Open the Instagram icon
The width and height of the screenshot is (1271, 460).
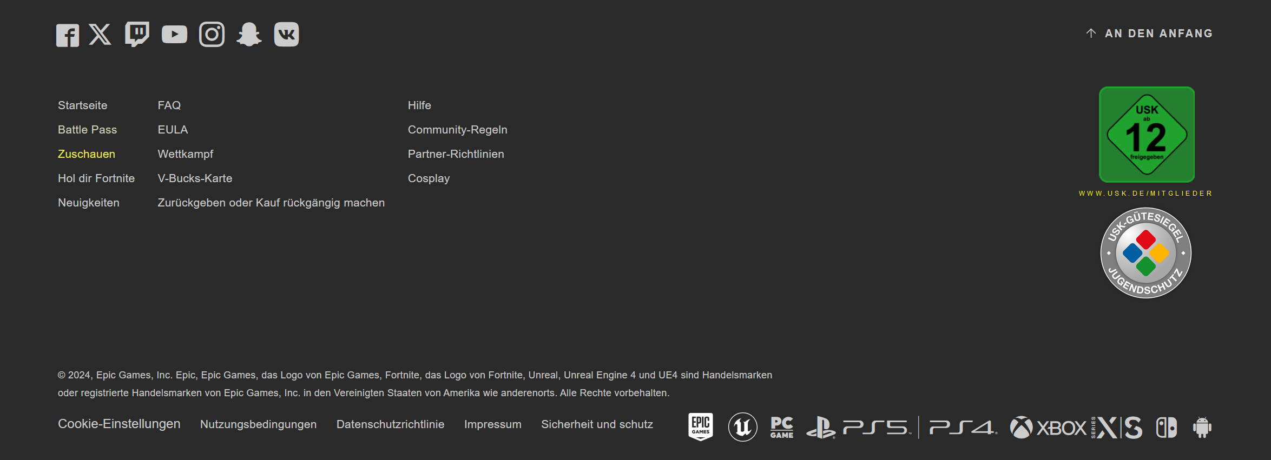212,35
